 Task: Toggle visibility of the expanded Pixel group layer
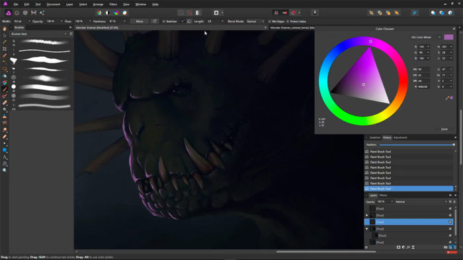pos(450,229)
